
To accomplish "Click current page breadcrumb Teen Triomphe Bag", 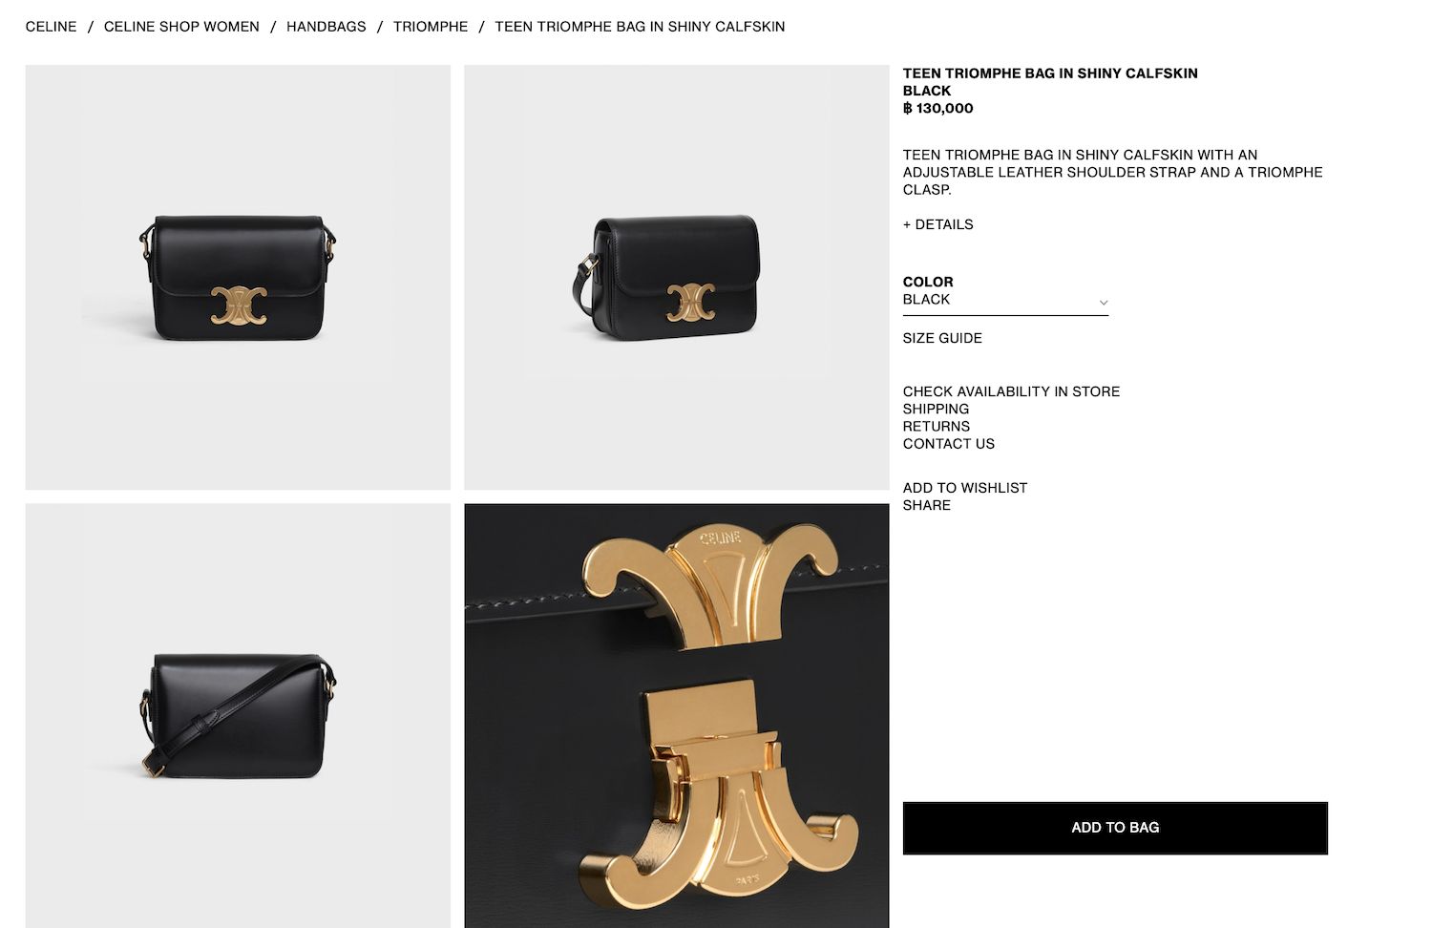I will (x=640, y=27).
